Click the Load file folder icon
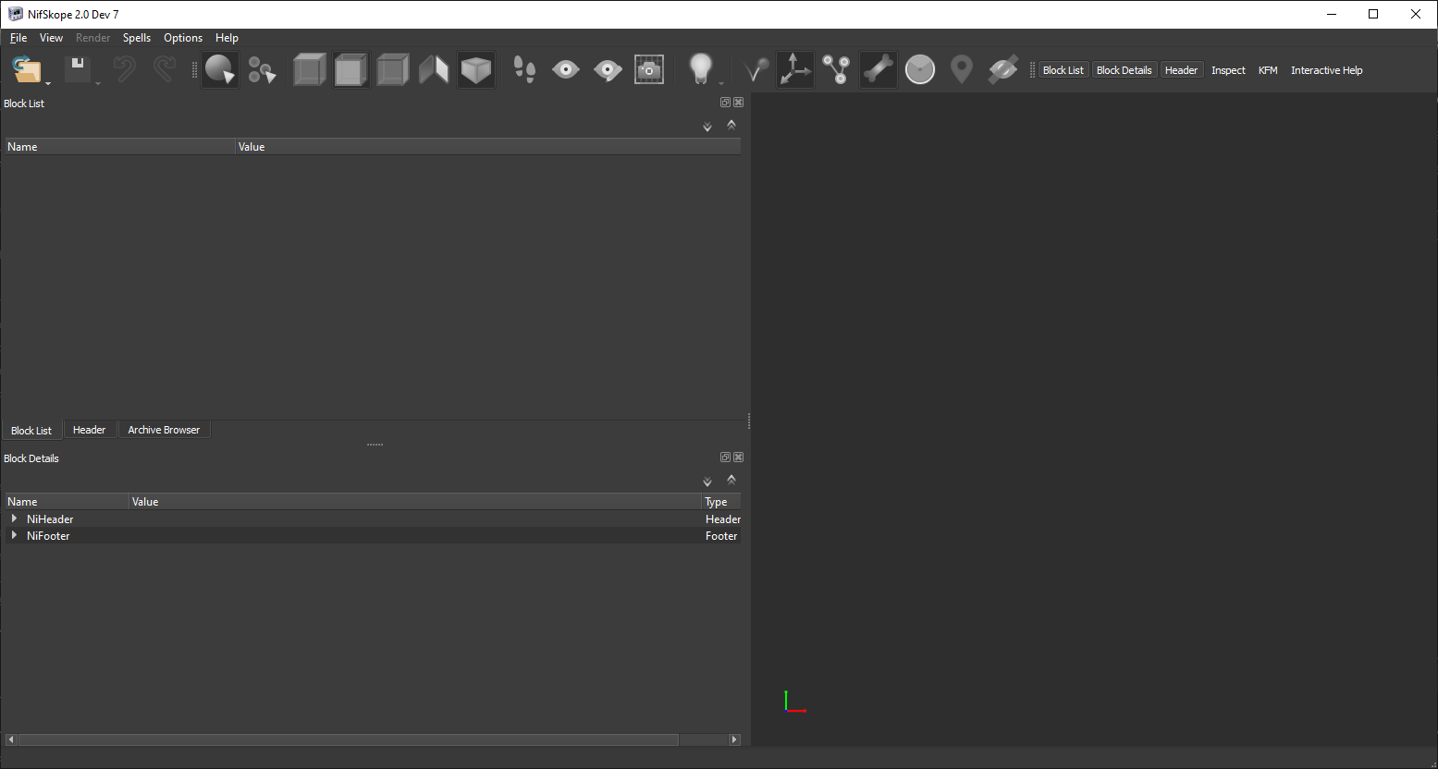Image resolution: width=1438 pixels, height=769 pixels. [27, 70]
